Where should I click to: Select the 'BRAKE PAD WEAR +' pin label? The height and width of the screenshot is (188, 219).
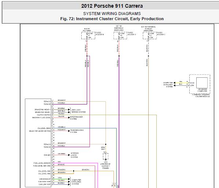(x=42, y=110)
